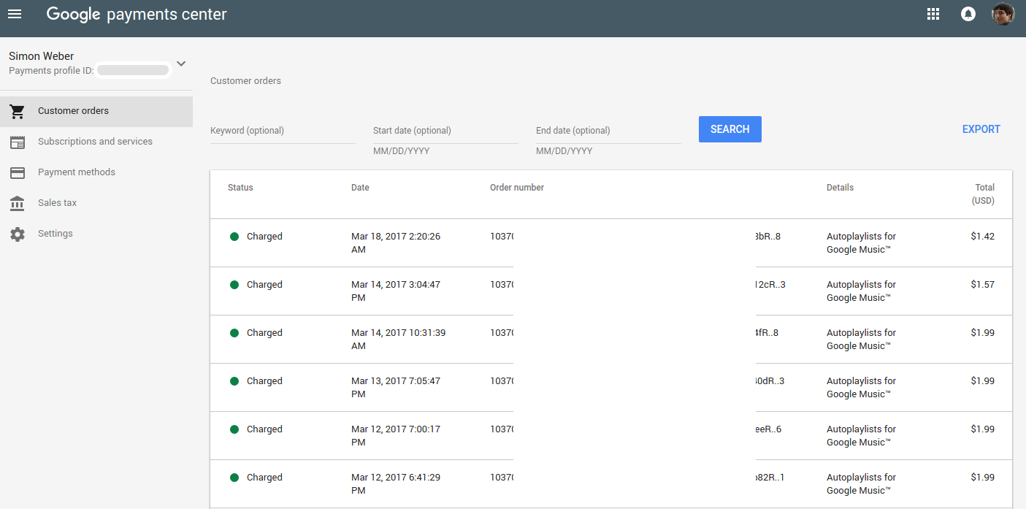This screenshot has height=509, width=1026.
Task: Click the Subscriptions and services icon
Action: click(x=18, y=142)
